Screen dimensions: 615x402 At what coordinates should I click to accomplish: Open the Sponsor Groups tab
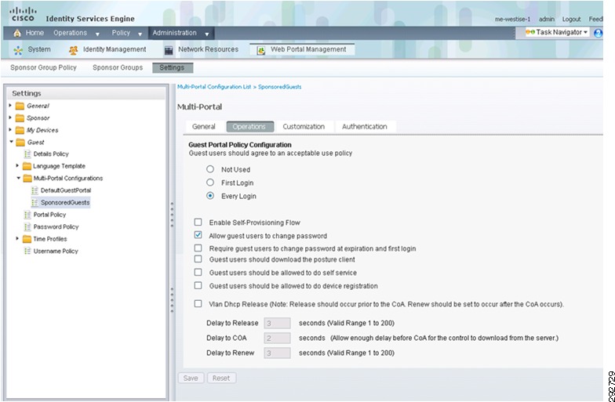pos(118,67)
